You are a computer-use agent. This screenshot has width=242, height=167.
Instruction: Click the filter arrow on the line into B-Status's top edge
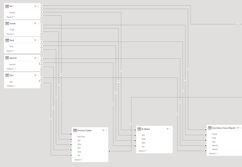pyautogui.click(x=131, y=124)
